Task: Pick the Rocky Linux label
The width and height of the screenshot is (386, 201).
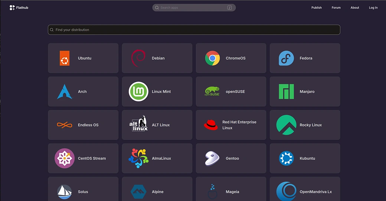Action: pyautogui.click(x=311, y=125)
